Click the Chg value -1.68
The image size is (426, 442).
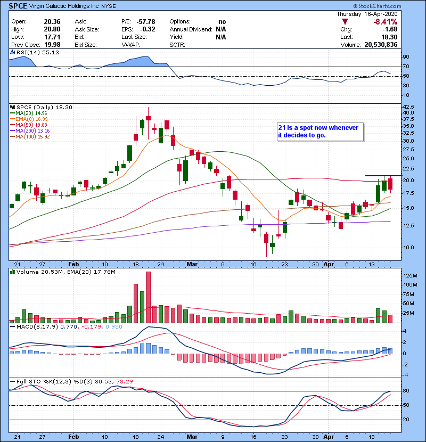pos(390,29)
